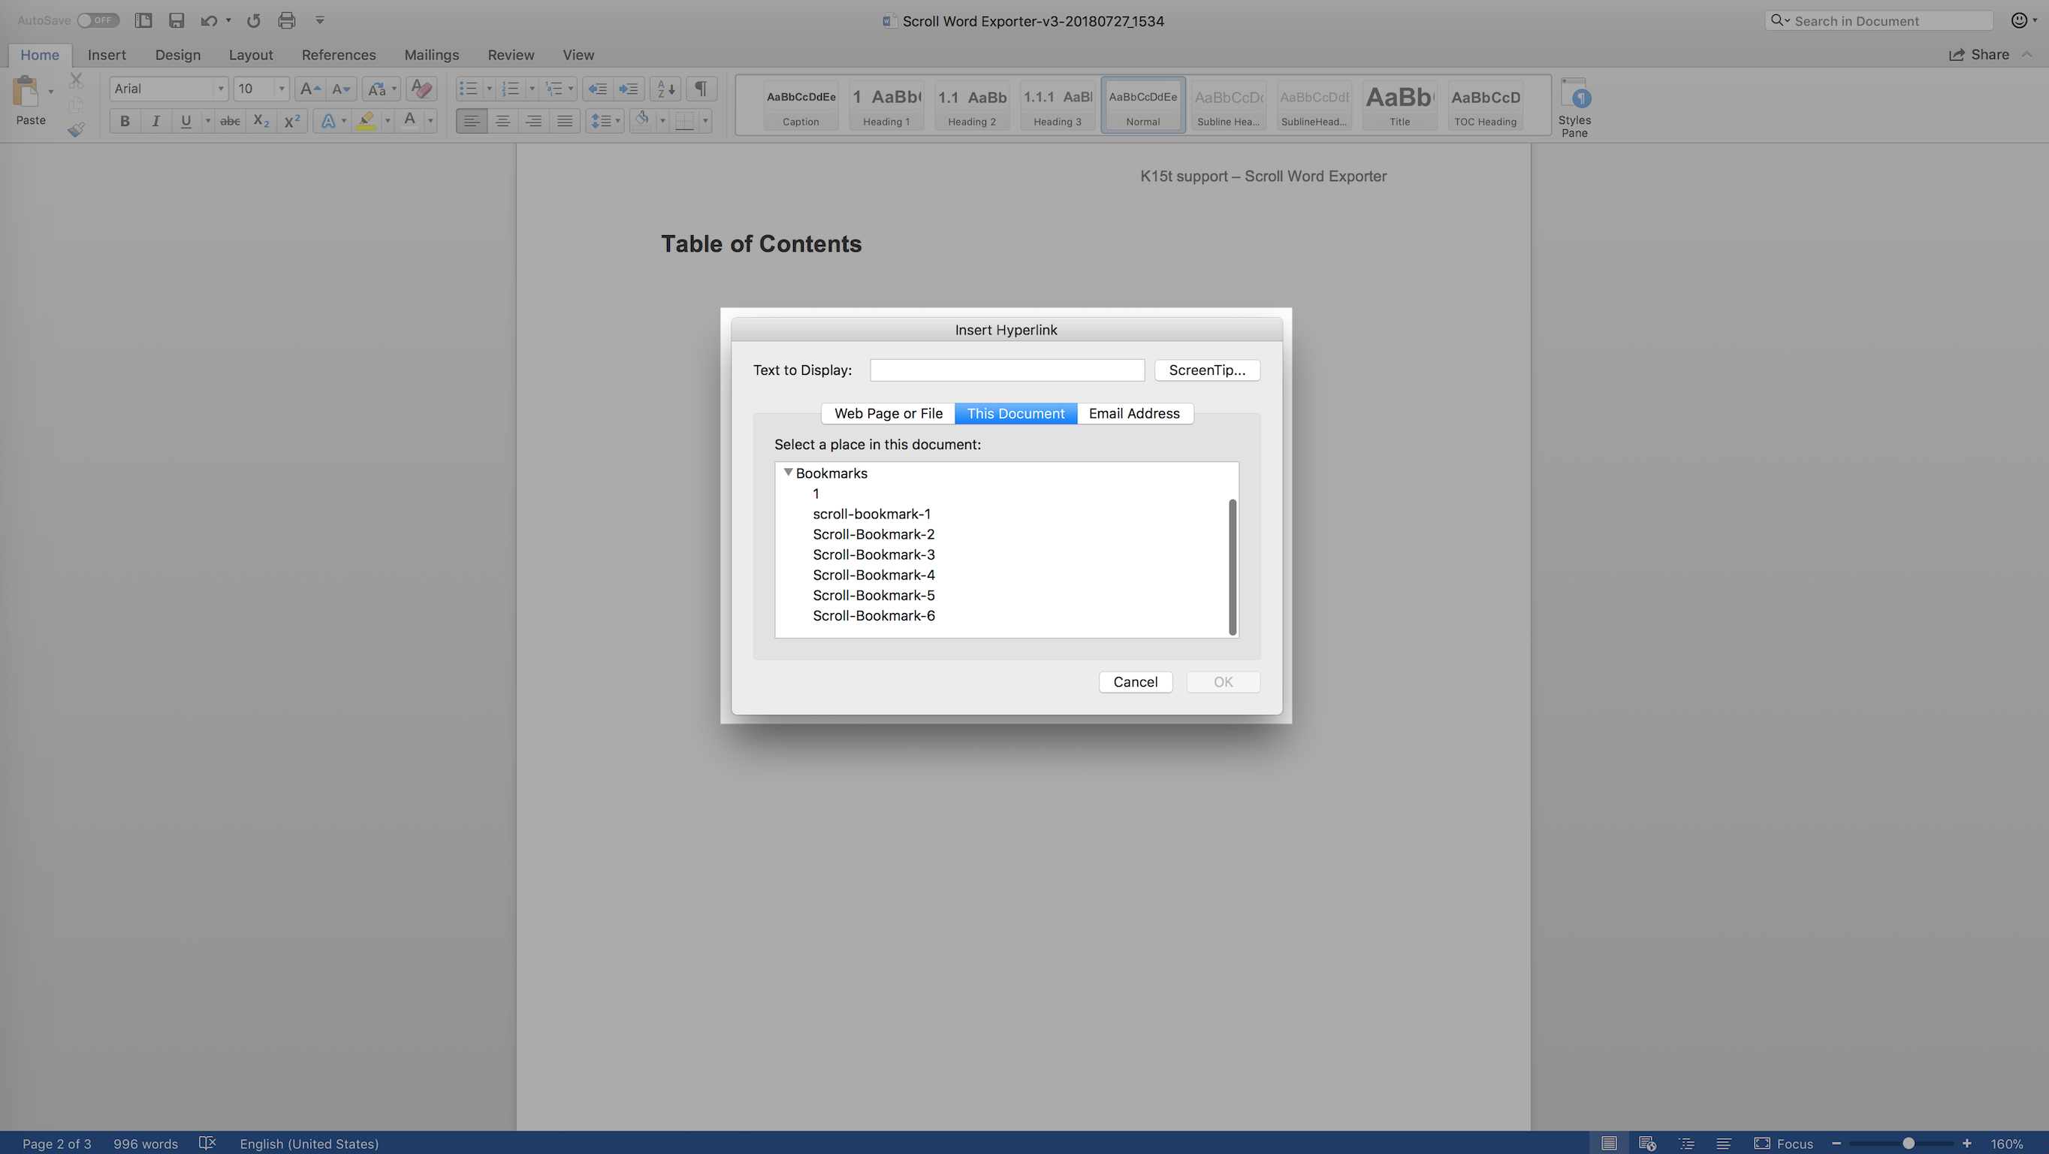Screen dimensions: 2049x1154
Task: Collapse the Bookmarks tree
Action: [787, 472]
